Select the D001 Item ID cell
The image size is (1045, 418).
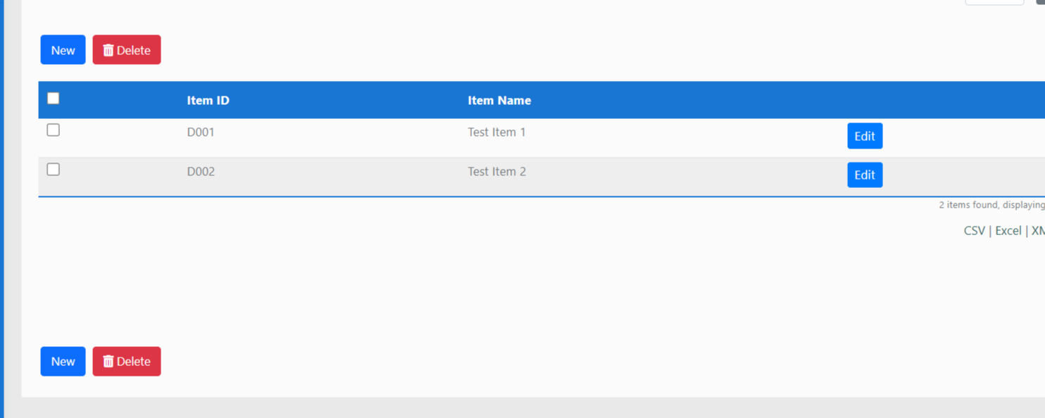tap(201, 132)
